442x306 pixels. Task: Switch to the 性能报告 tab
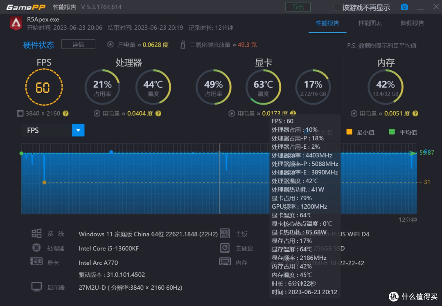pyautogui.click(x=327, y=23)
